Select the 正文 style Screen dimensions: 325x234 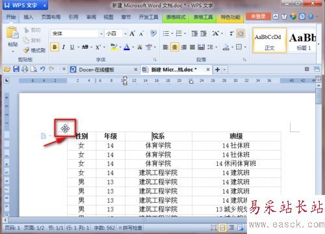point(269,40)
